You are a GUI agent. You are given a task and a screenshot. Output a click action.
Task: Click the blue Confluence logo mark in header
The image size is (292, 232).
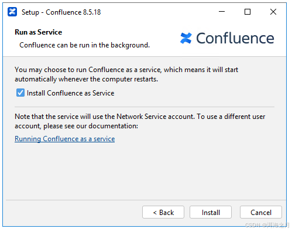[x=185, y=38]
